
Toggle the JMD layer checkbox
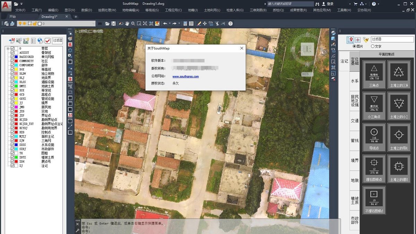click(12, 107)
